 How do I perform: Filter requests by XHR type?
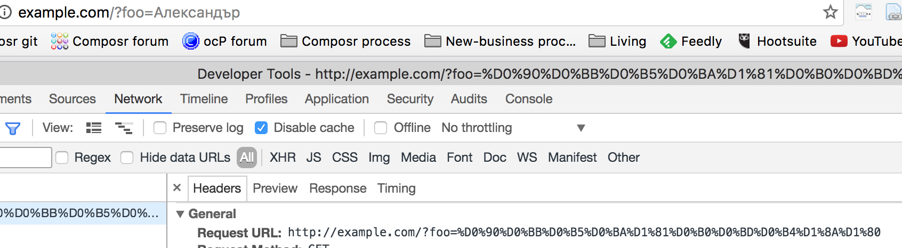pyautogui.click(x=283, y=158)
